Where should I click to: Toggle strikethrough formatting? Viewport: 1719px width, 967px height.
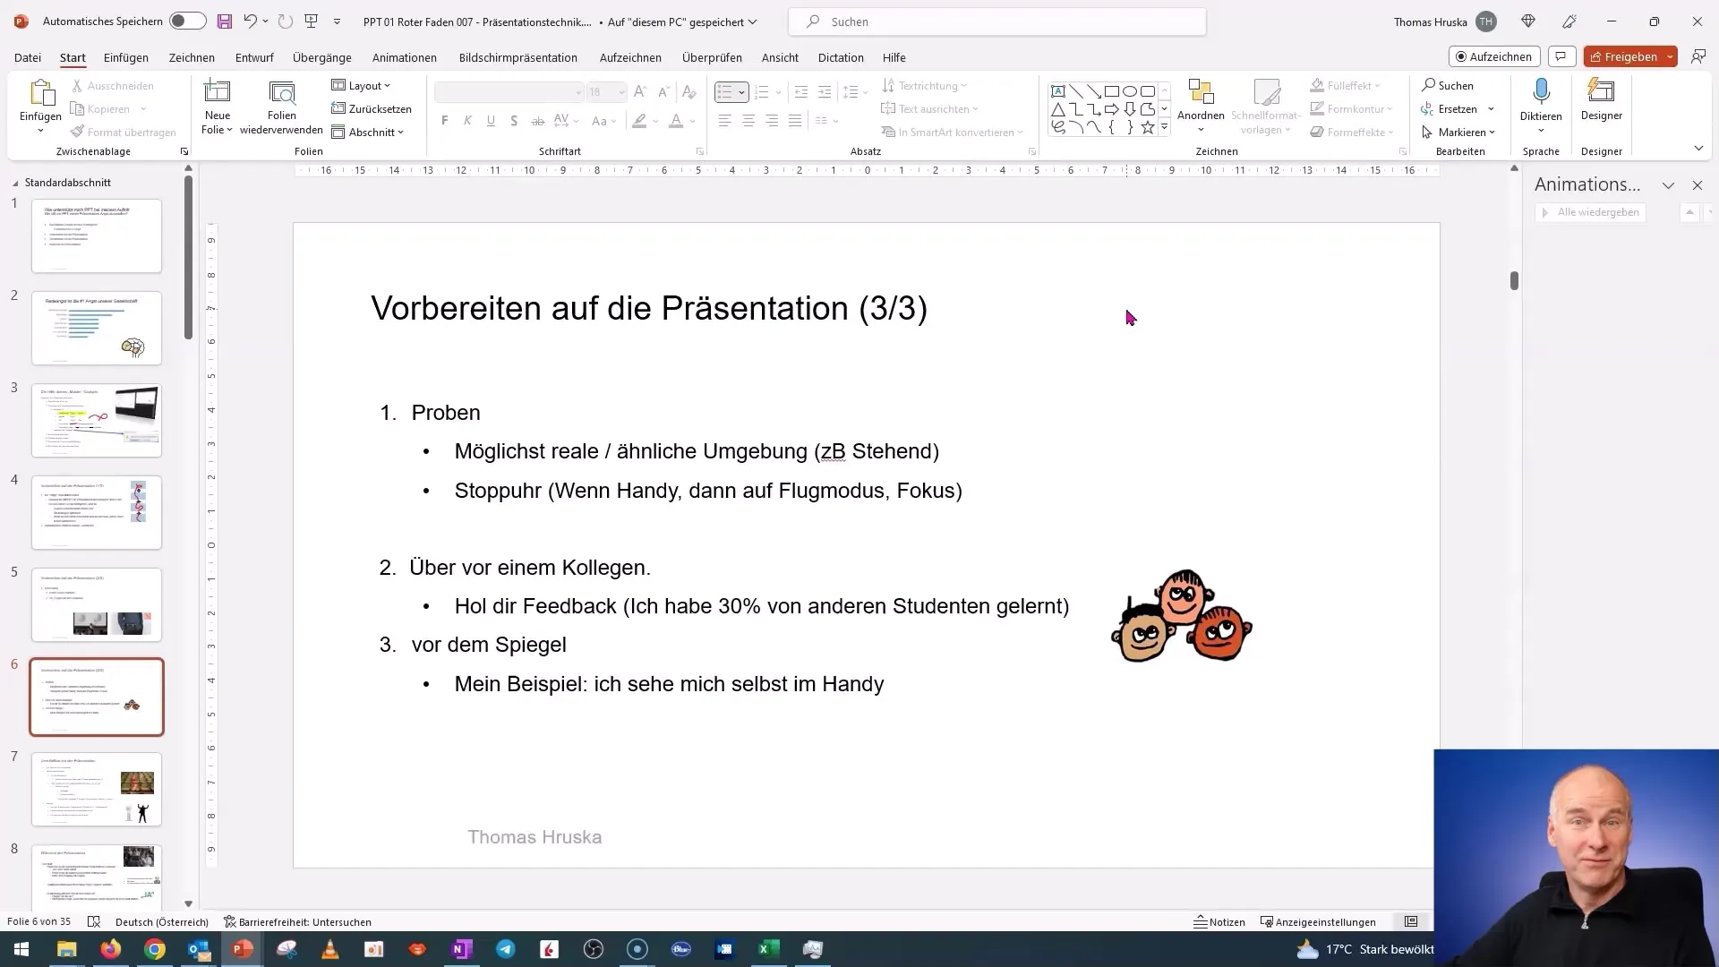[537, 121]
